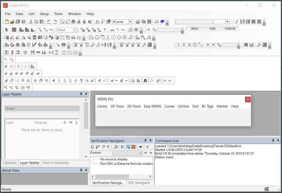Click the orange-bordered box icon in Verification Navigator
Viewport: 282px width, 193px height.
tap(134, 147)
